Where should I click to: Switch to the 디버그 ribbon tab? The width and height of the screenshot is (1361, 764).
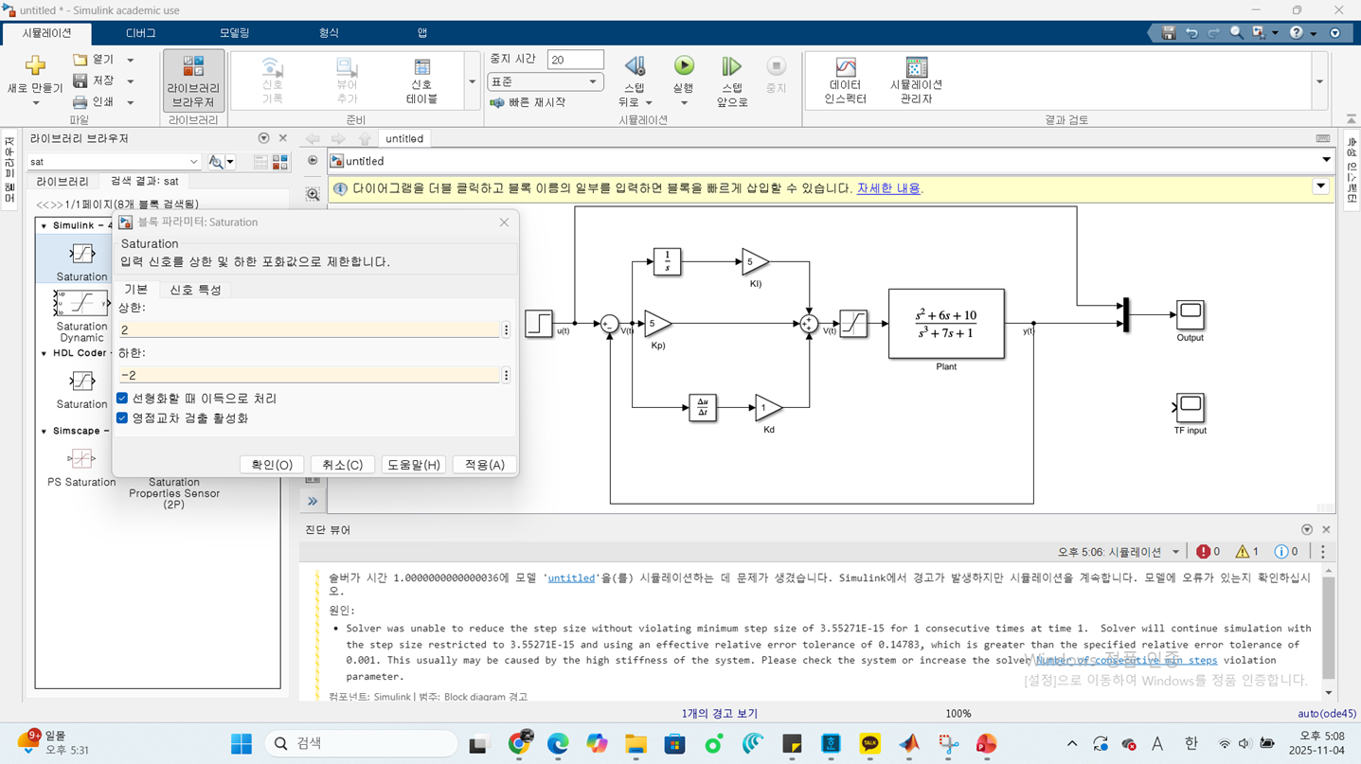pos(140,33)
